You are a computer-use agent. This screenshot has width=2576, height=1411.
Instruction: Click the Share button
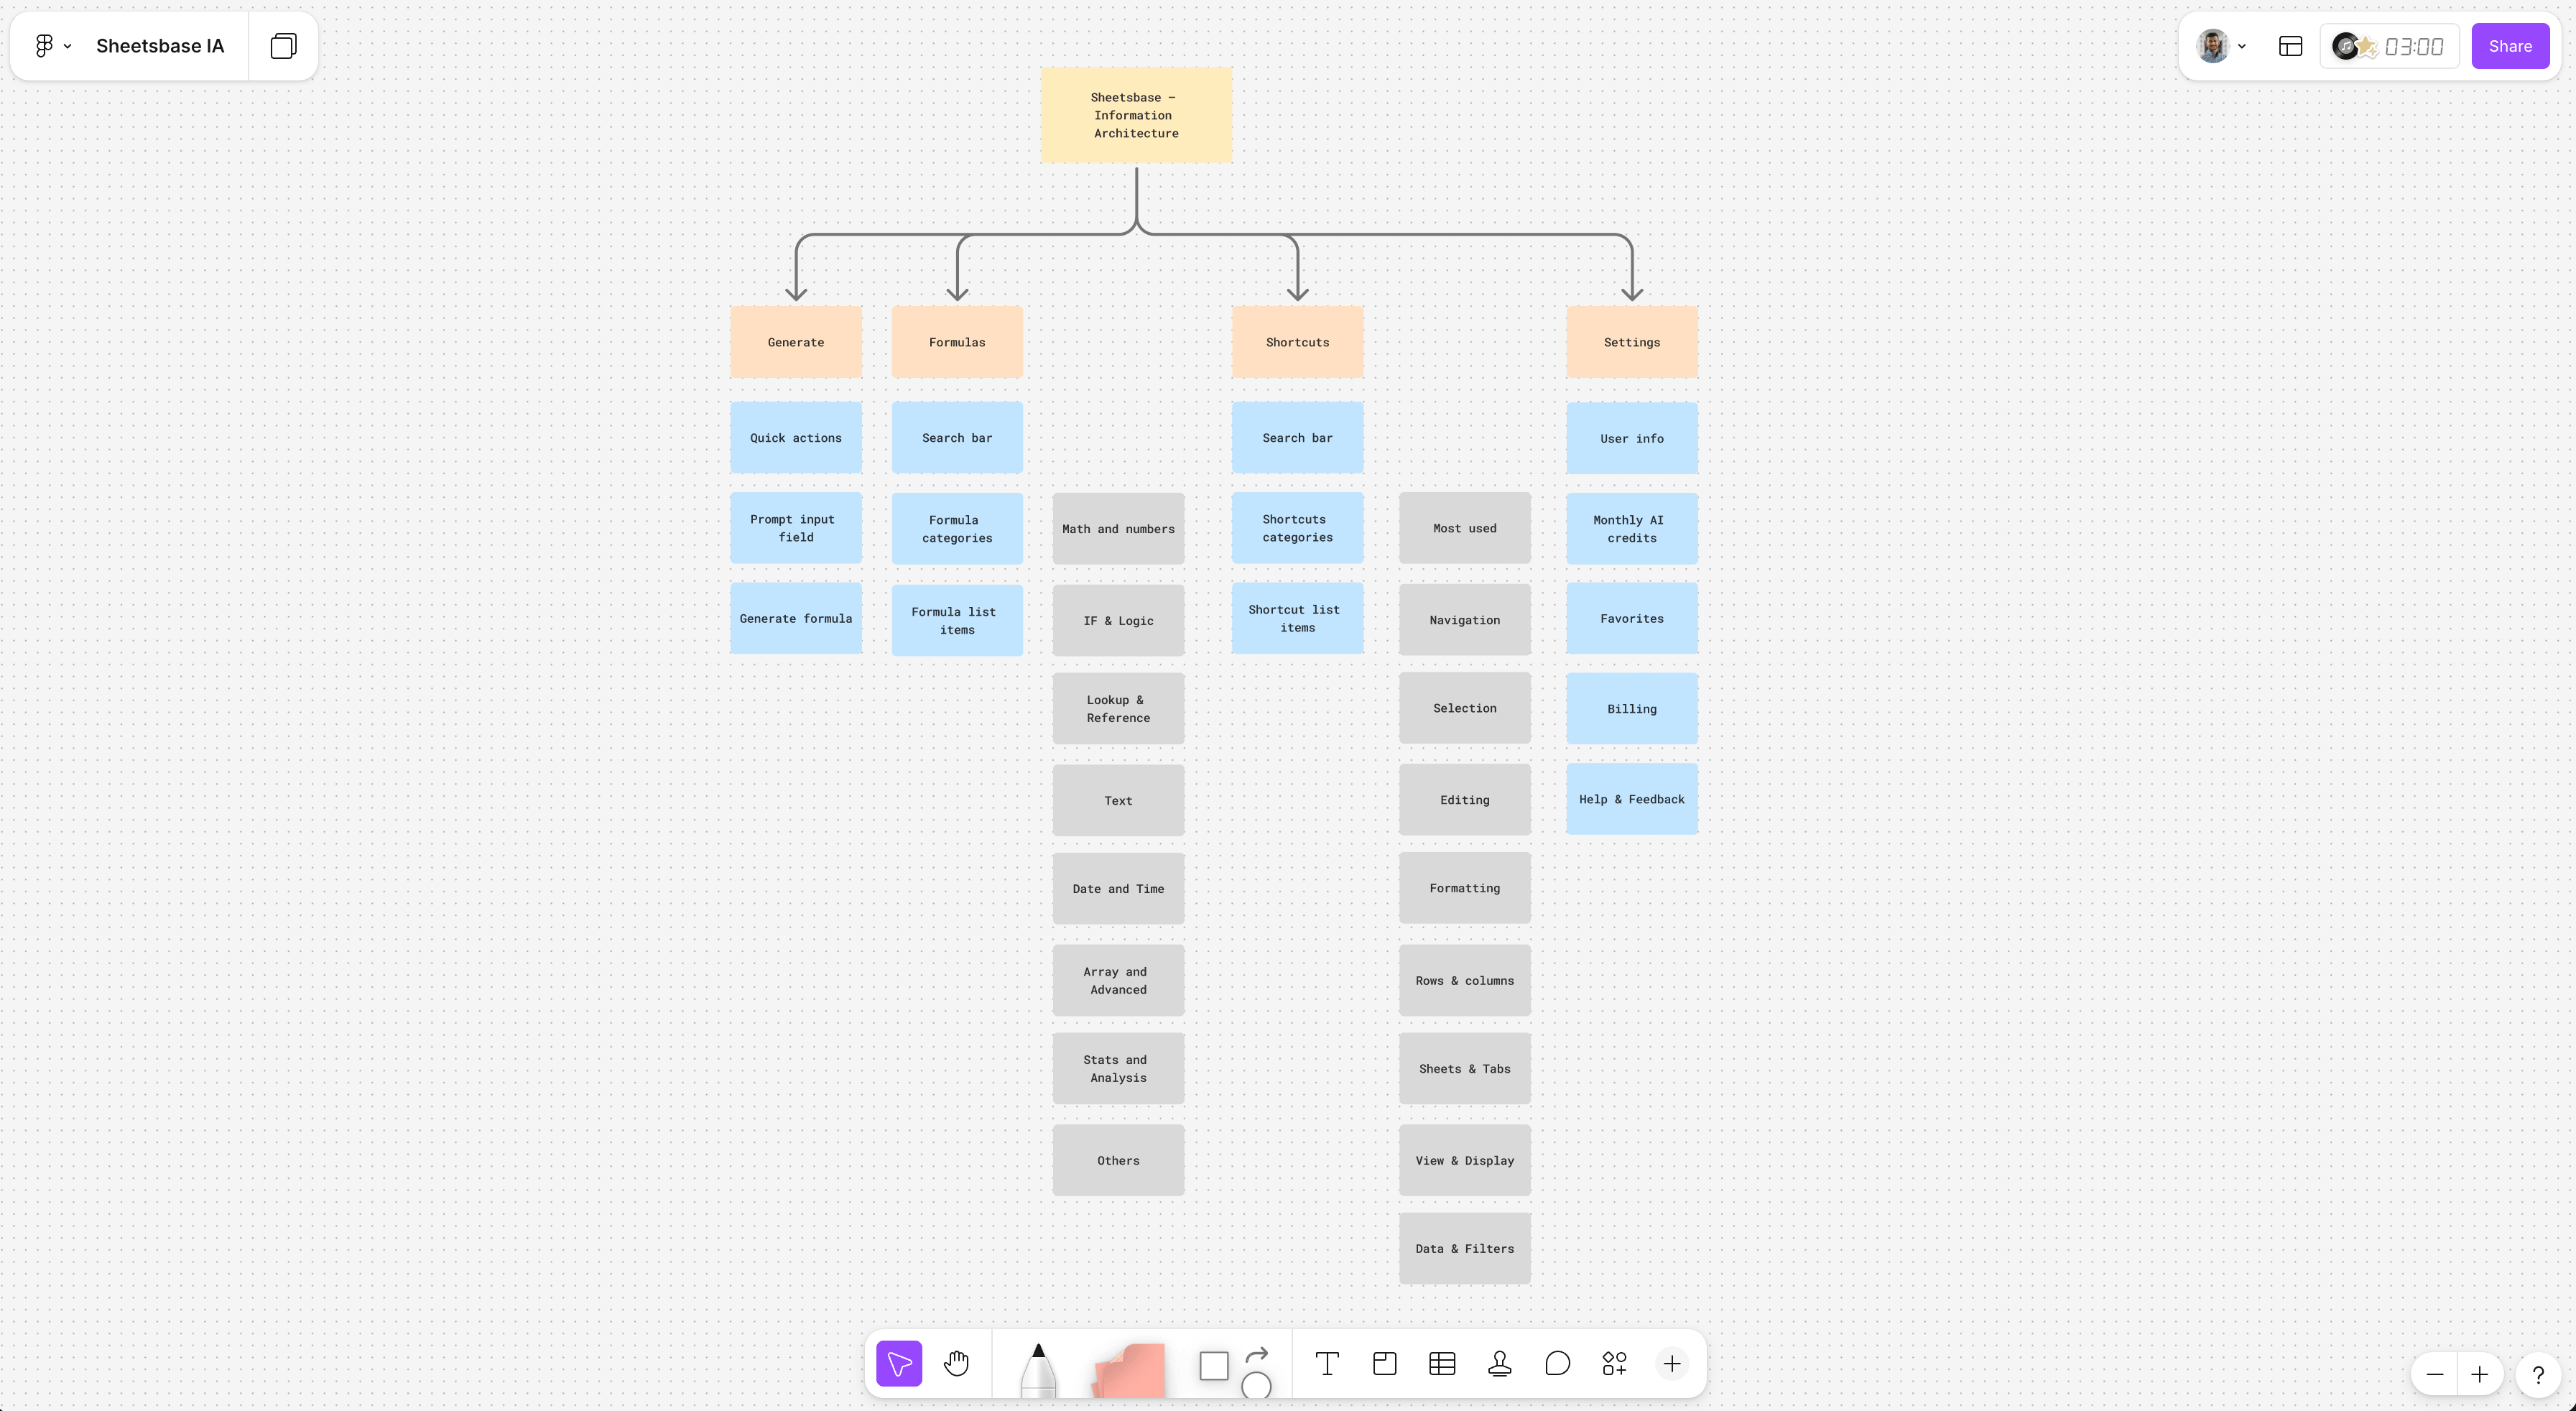[x=2510, y=46]
